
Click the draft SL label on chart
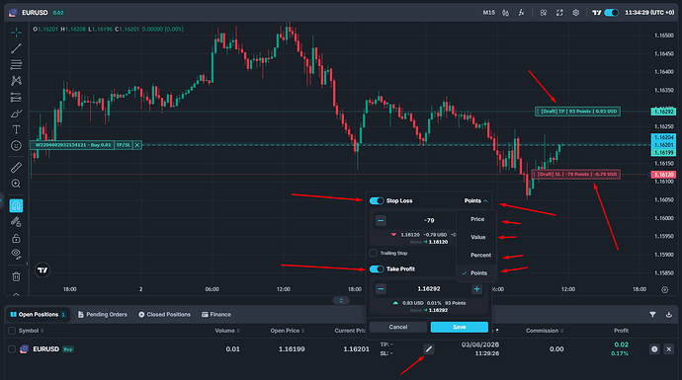pyautogui.click(x=576, y=174)
